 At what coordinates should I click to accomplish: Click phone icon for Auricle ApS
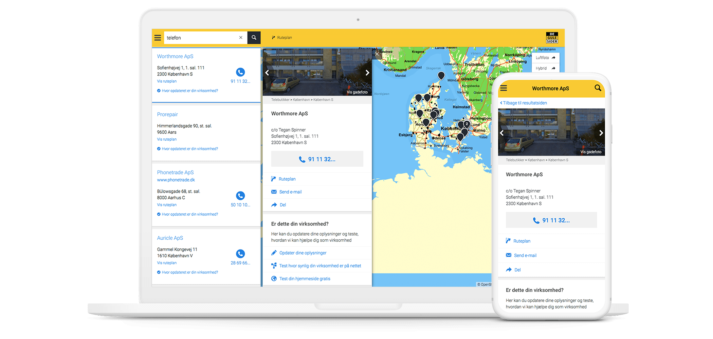(x=240, y=254)
